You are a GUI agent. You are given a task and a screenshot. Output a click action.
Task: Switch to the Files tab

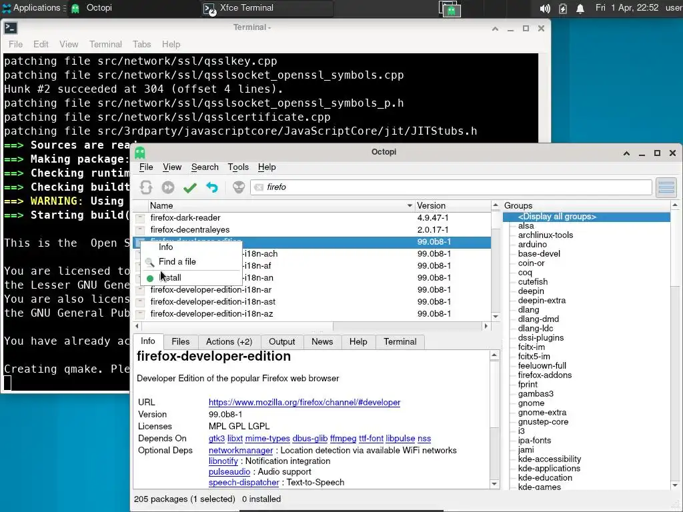click(x=180, y=342)
